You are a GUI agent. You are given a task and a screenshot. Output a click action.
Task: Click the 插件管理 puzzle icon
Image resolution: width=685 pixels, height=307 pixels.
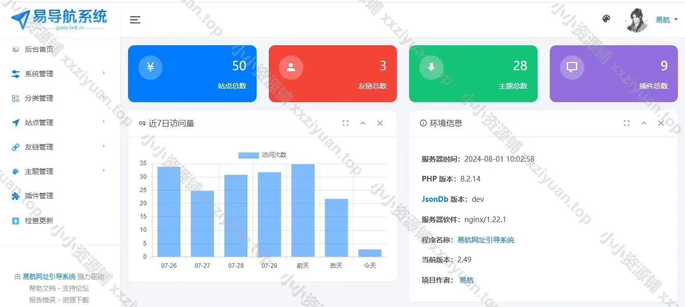(x=15, y=196)
